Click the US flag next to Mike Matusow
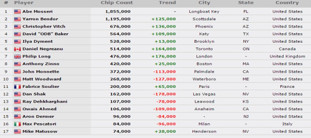311x138 pixels. click(x=18, y=132)
